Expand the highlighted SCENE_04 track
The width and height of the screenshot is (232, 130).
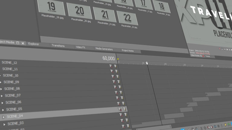[x=4, y=117]
